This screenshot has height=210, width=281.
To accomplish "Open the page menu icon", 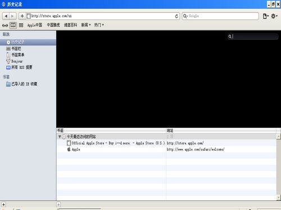I will (x=266, y=16).
